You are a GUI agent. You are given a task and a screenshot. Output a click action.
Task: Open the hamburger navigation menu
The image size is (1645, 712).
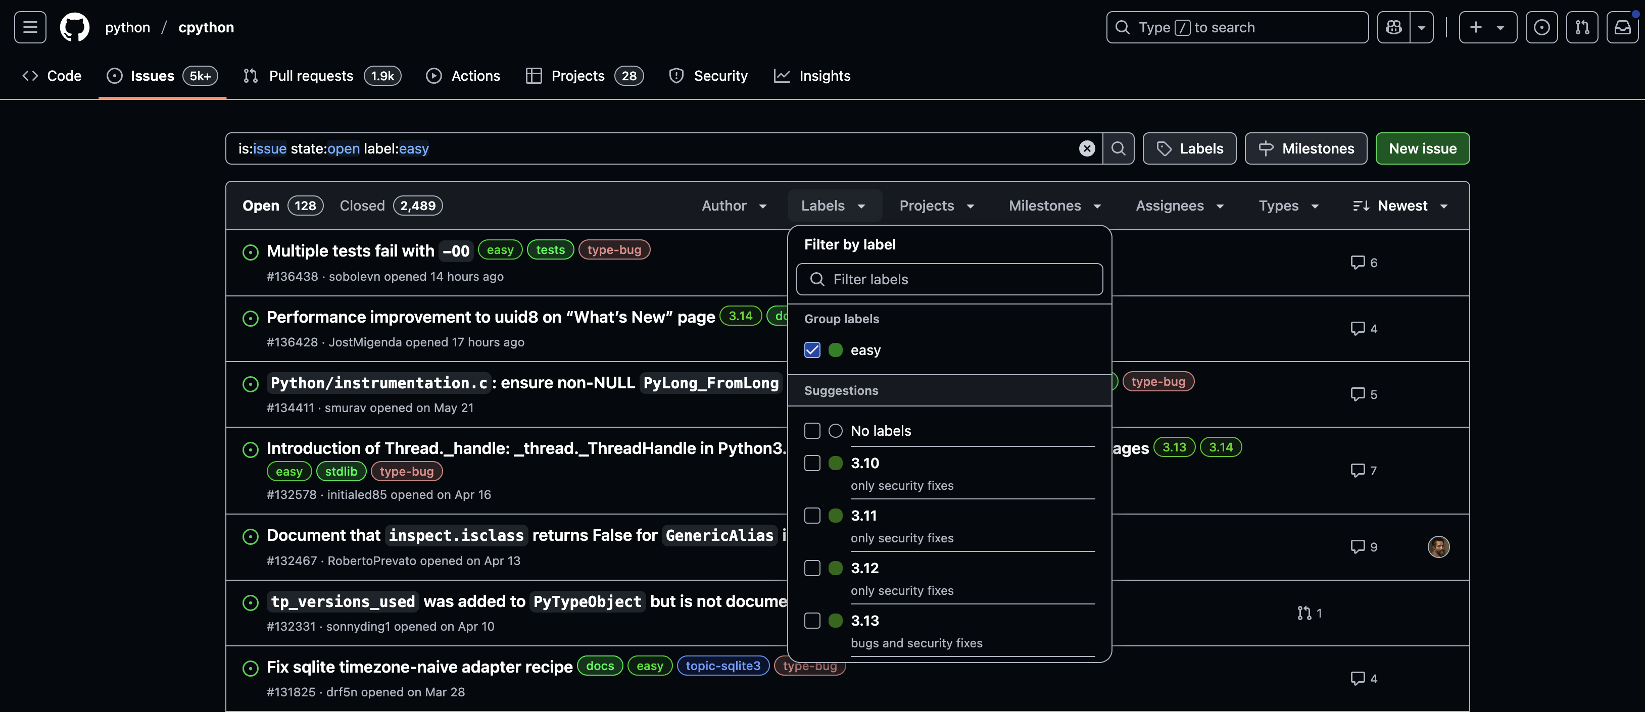click(30, 27)
